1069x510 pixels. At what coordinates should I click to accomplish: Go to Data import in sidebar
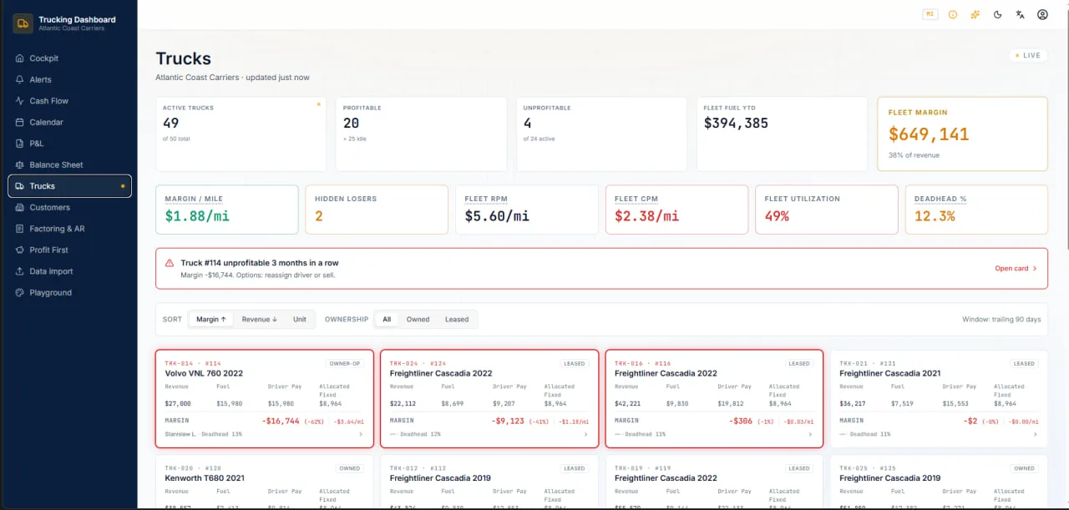click(x=69, y=271)
